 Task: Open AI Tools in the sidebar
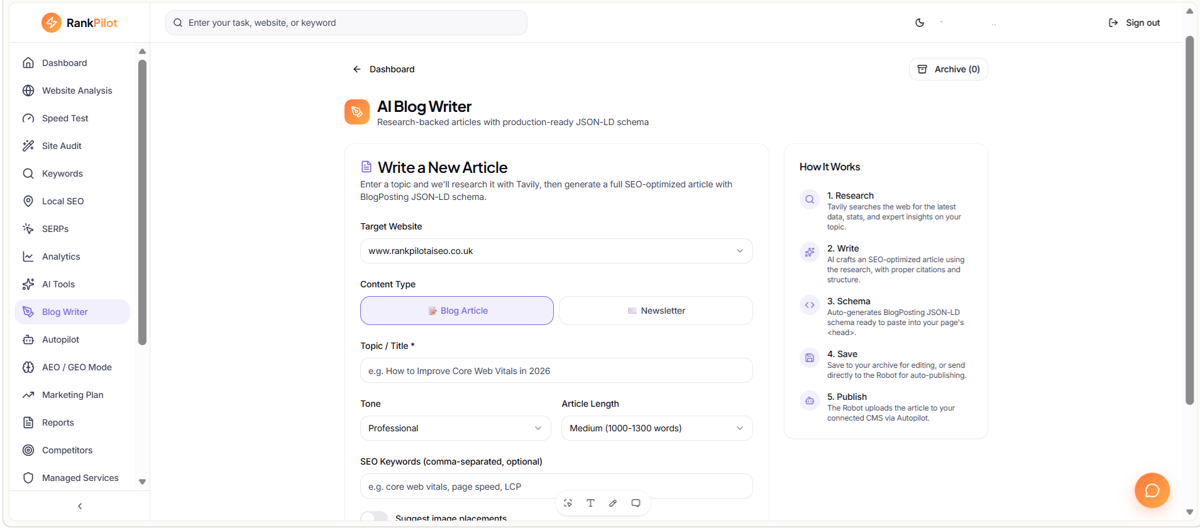click(72, 284)
